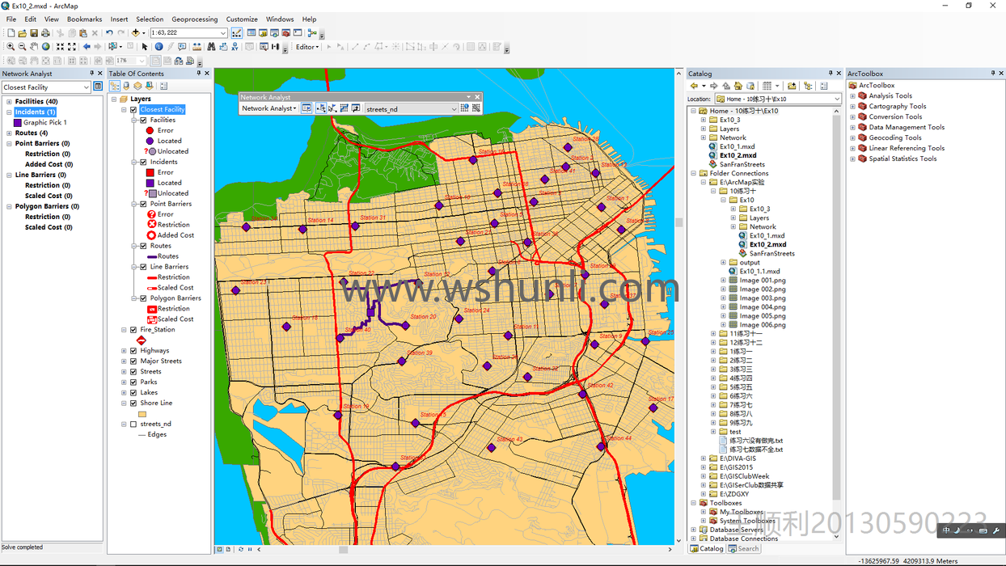Open the Bookmarks menu

click(x=84, y=19)
